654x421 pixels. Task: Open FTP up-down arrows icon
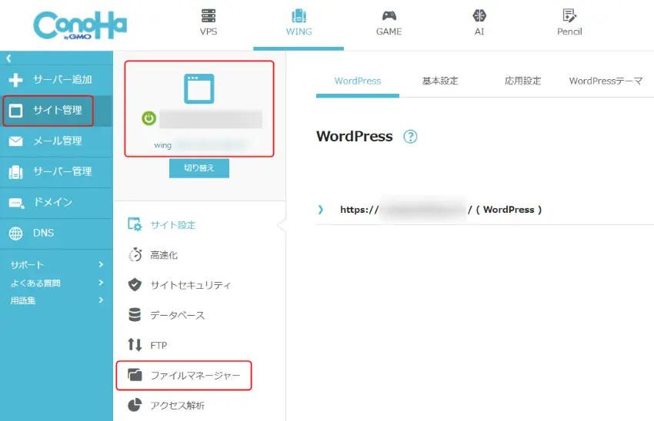(x=135, y=345)
